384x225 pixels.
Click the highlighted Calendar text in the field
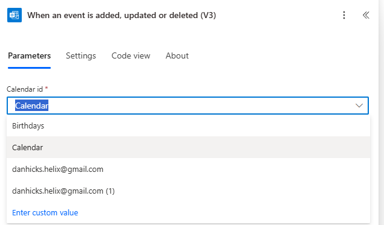tap(31, 106)
